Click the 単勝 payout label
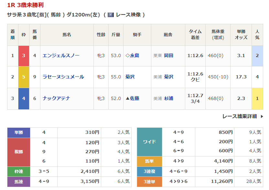 point(19,132)
